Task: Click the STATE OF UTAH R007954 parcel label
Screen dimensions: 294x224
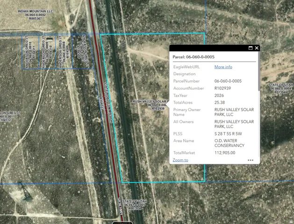Action: (135, 205)
